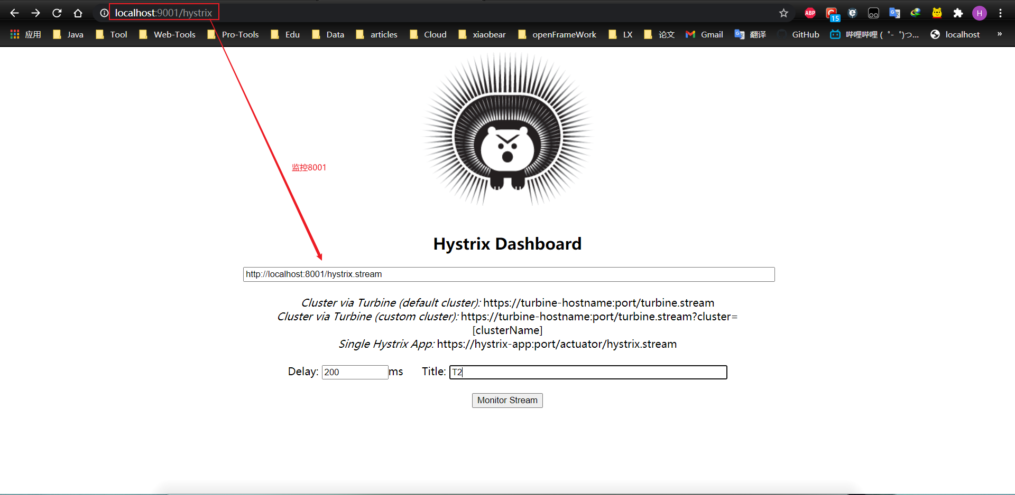Click the Hystrix hedgehog logo image
The height and width of the screenshot is (495, 1015).
(508, 129)
